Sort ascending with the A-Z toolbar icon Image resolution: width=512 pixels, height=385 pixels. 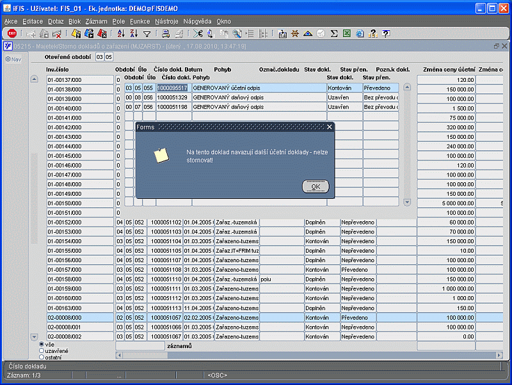tap(121, 33)
